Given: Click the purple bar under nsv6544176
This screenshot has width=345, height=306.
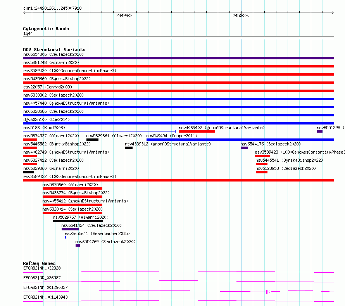Looking at the screenshot, I should (245, 148).
